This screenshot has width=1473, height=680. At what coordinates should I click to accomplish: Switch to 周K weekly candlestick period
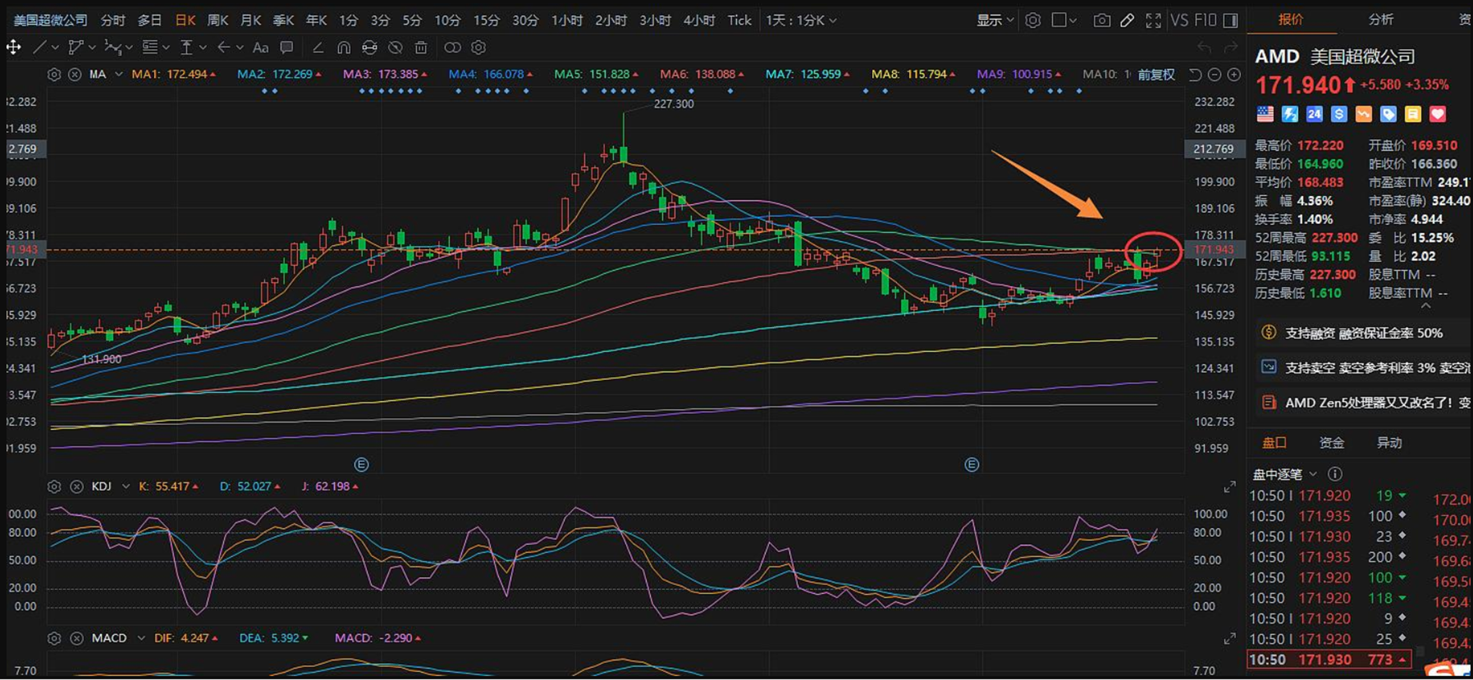coord(218,20)
